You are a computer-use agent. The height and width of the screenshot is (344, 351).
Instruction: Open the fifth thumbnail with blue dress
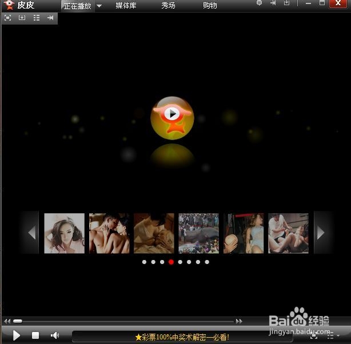(244, 233)
